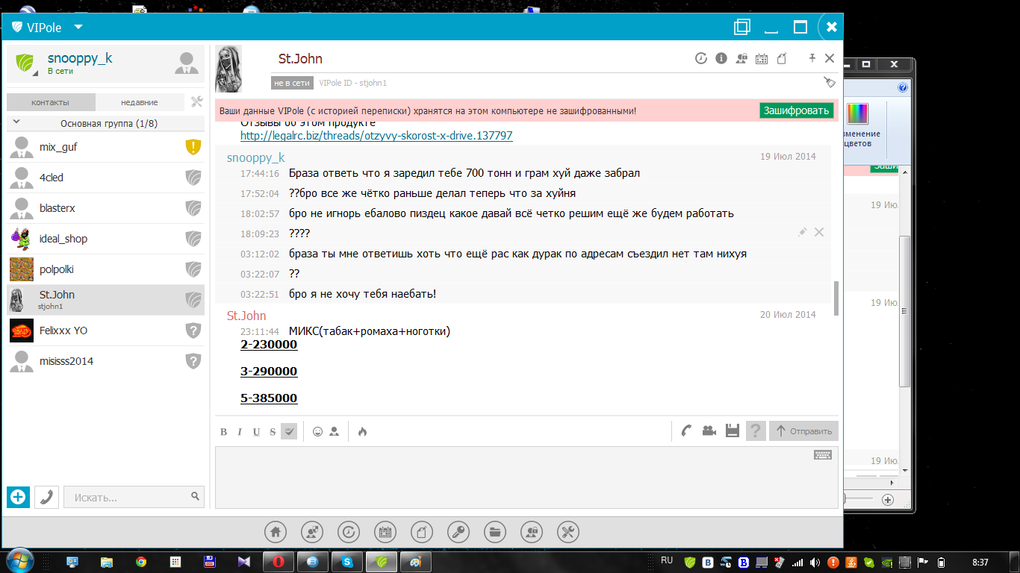This screenshot has width=1020, height=573.
Task: Clear chat with the broom icon
Action: point(830,82)
